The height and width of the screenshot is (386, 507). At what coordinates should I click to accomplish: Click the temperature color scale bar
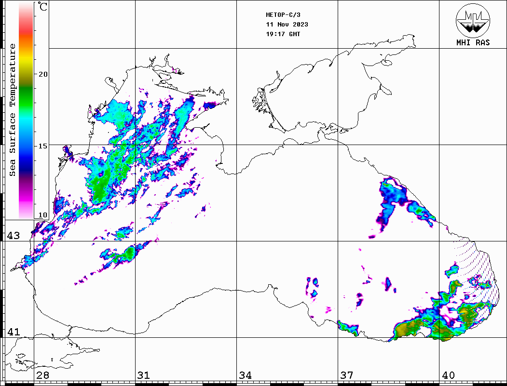26,111
